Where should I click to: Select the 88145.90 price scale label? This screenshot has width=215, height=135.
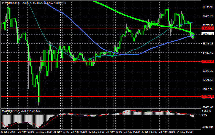[208, 7]
